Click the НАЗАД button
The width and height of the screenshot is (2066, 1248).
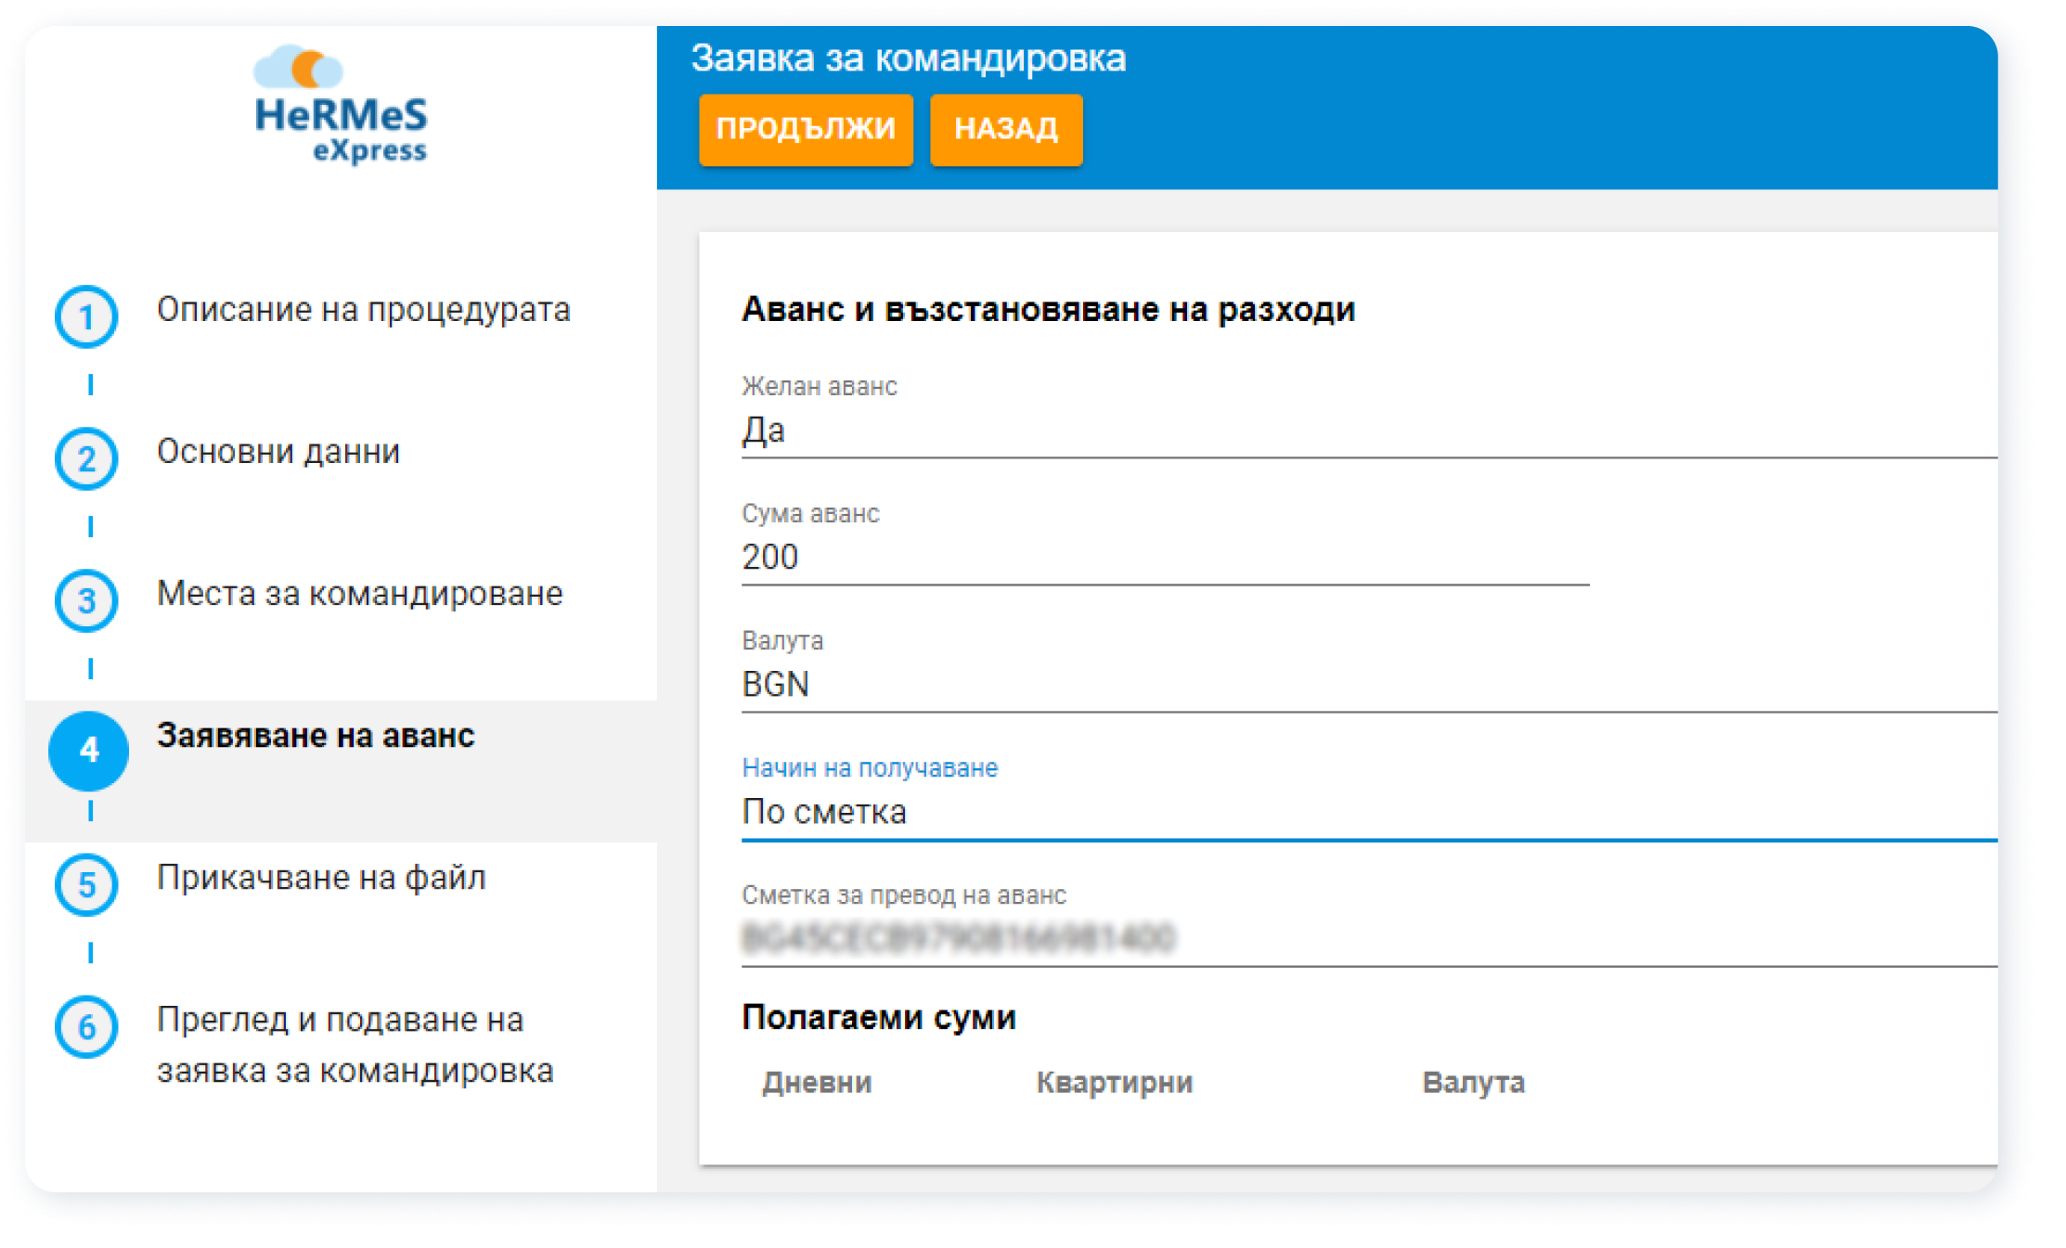(1006, 129)
